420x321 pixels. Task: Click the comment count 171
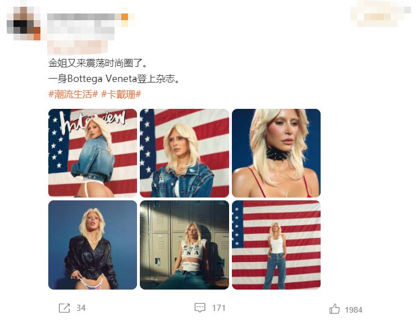[218, 308]
